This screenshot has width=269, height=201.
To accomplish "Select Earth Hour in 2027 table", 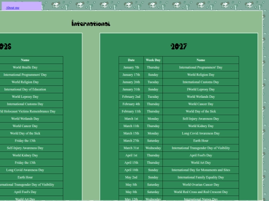I will (201, 140).
